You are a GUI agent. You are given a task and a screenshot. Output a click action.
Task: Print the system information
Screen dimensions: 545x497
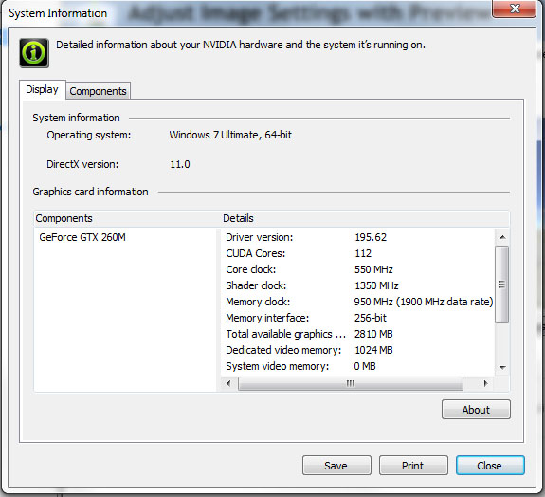(413, 466)
